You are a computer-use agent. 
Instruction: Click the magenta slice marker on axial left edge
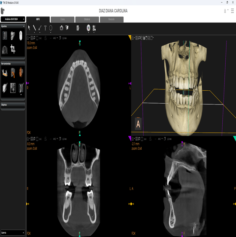tap(27, 83)
